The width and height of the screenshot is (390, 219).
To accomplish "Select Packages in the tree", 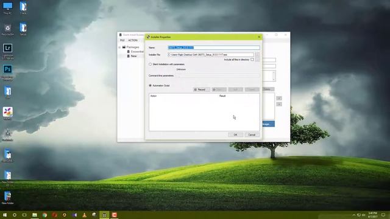I will tap(133, 47).
